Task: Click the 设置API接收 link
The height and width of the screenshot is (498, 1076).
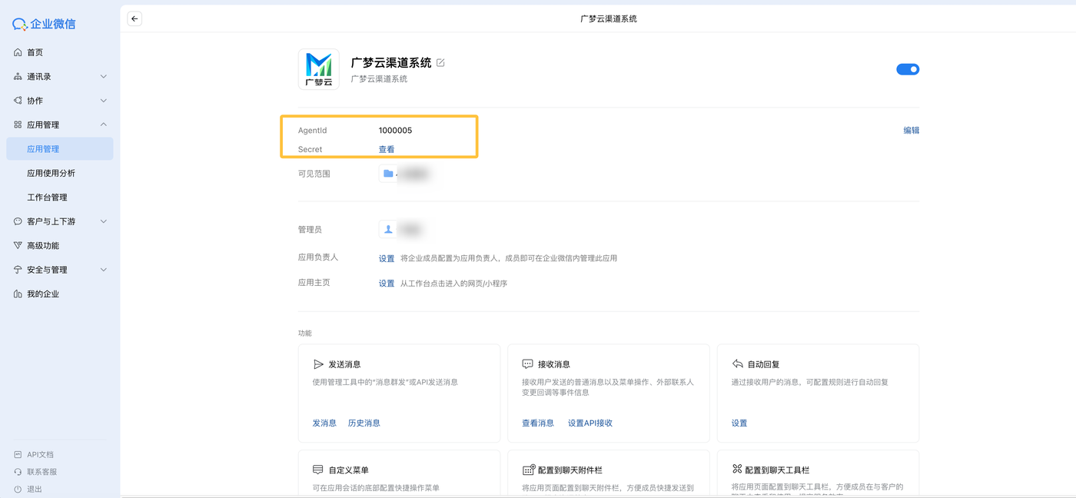Action: click(x=590, y=423)
